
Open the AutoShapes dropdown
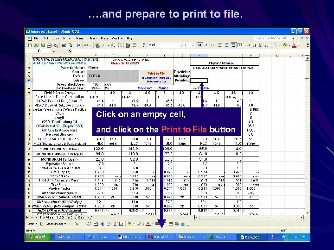[x=56, y=224]
